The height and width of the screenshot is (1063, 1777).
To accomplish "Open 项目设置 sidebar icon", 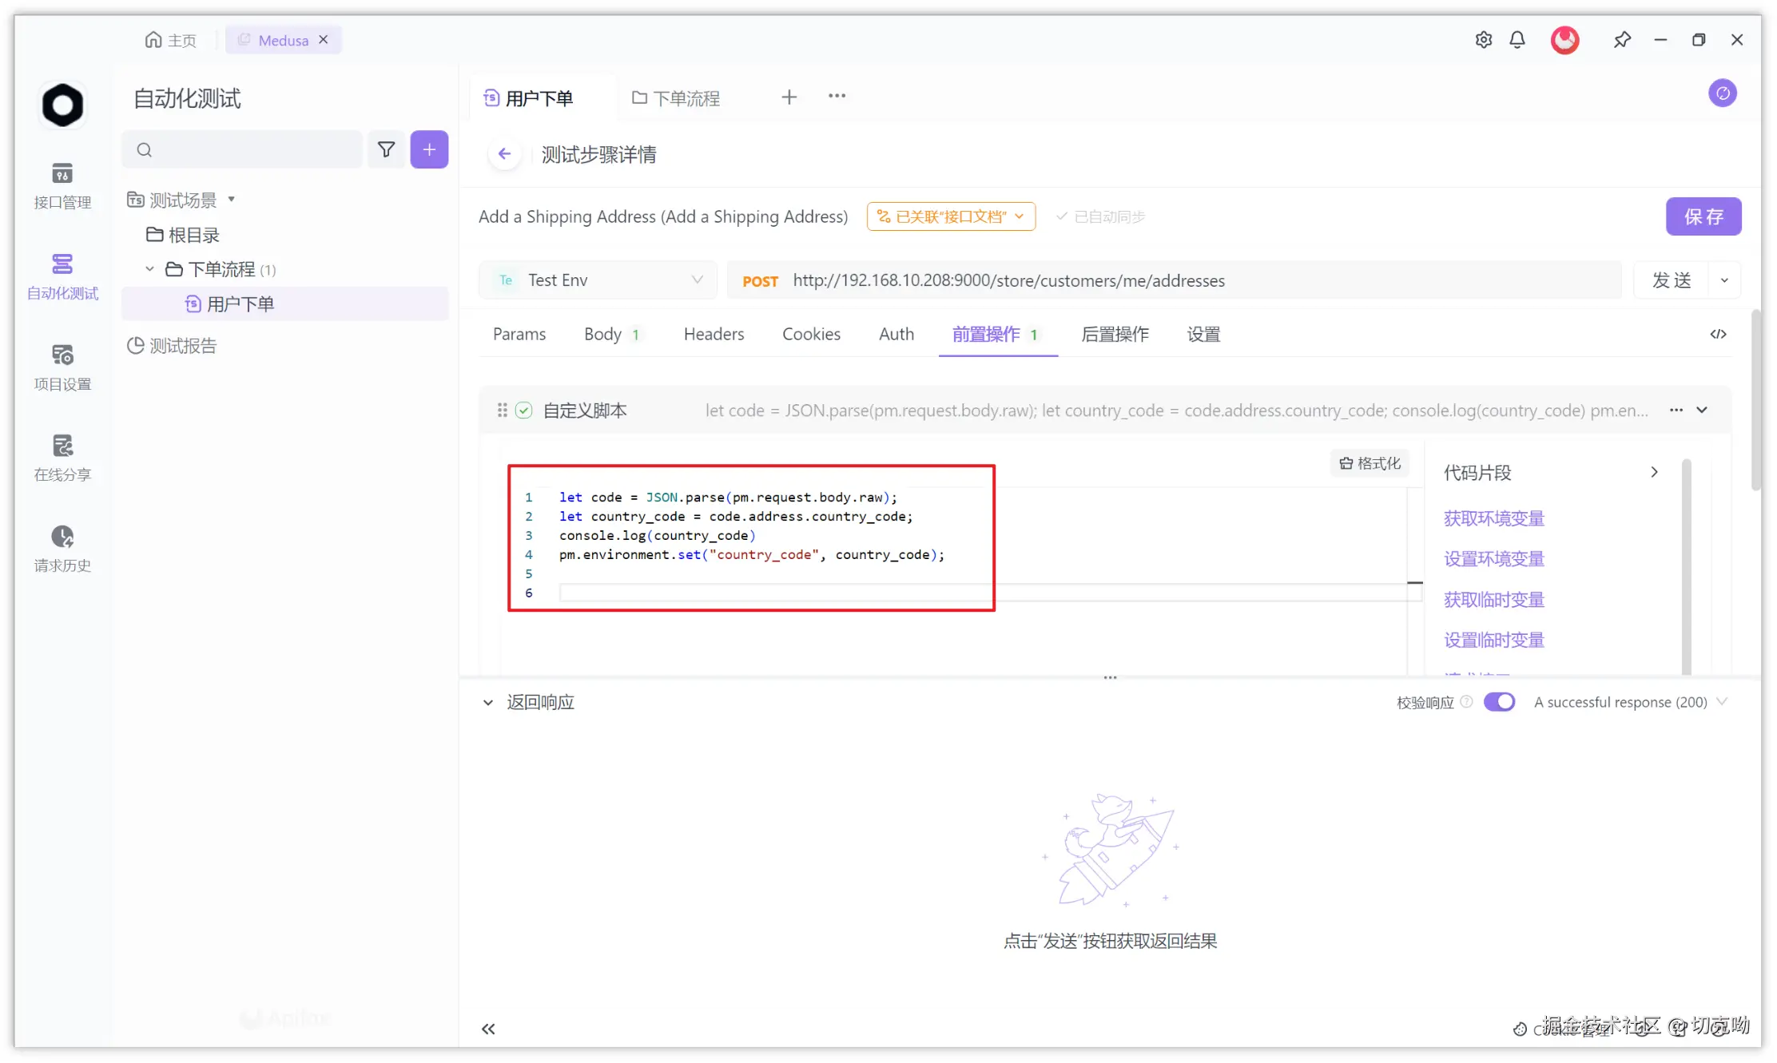I will [x=62, y=367].
